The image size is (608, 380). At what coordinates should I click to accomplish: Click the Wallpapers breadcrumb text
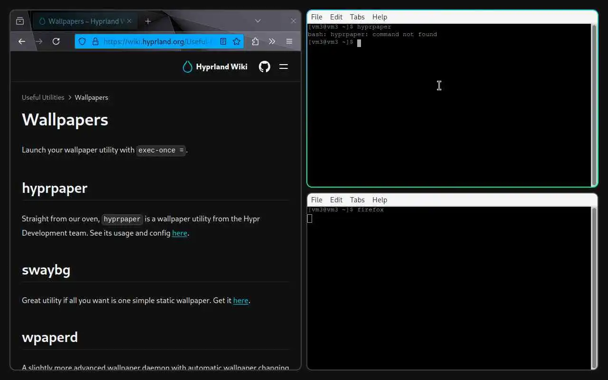91,97
